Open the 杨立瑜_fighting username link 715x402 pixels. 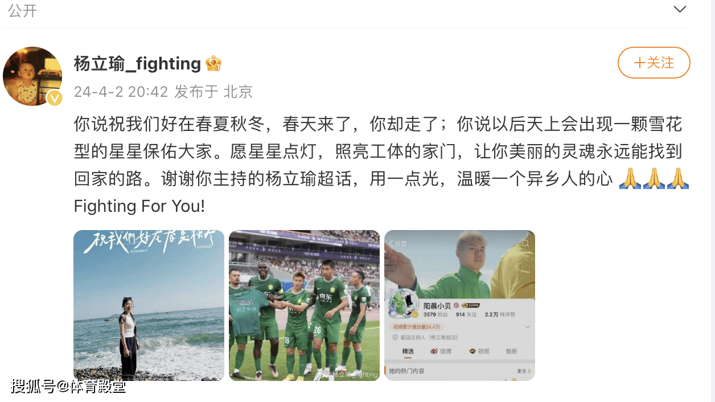138,64
